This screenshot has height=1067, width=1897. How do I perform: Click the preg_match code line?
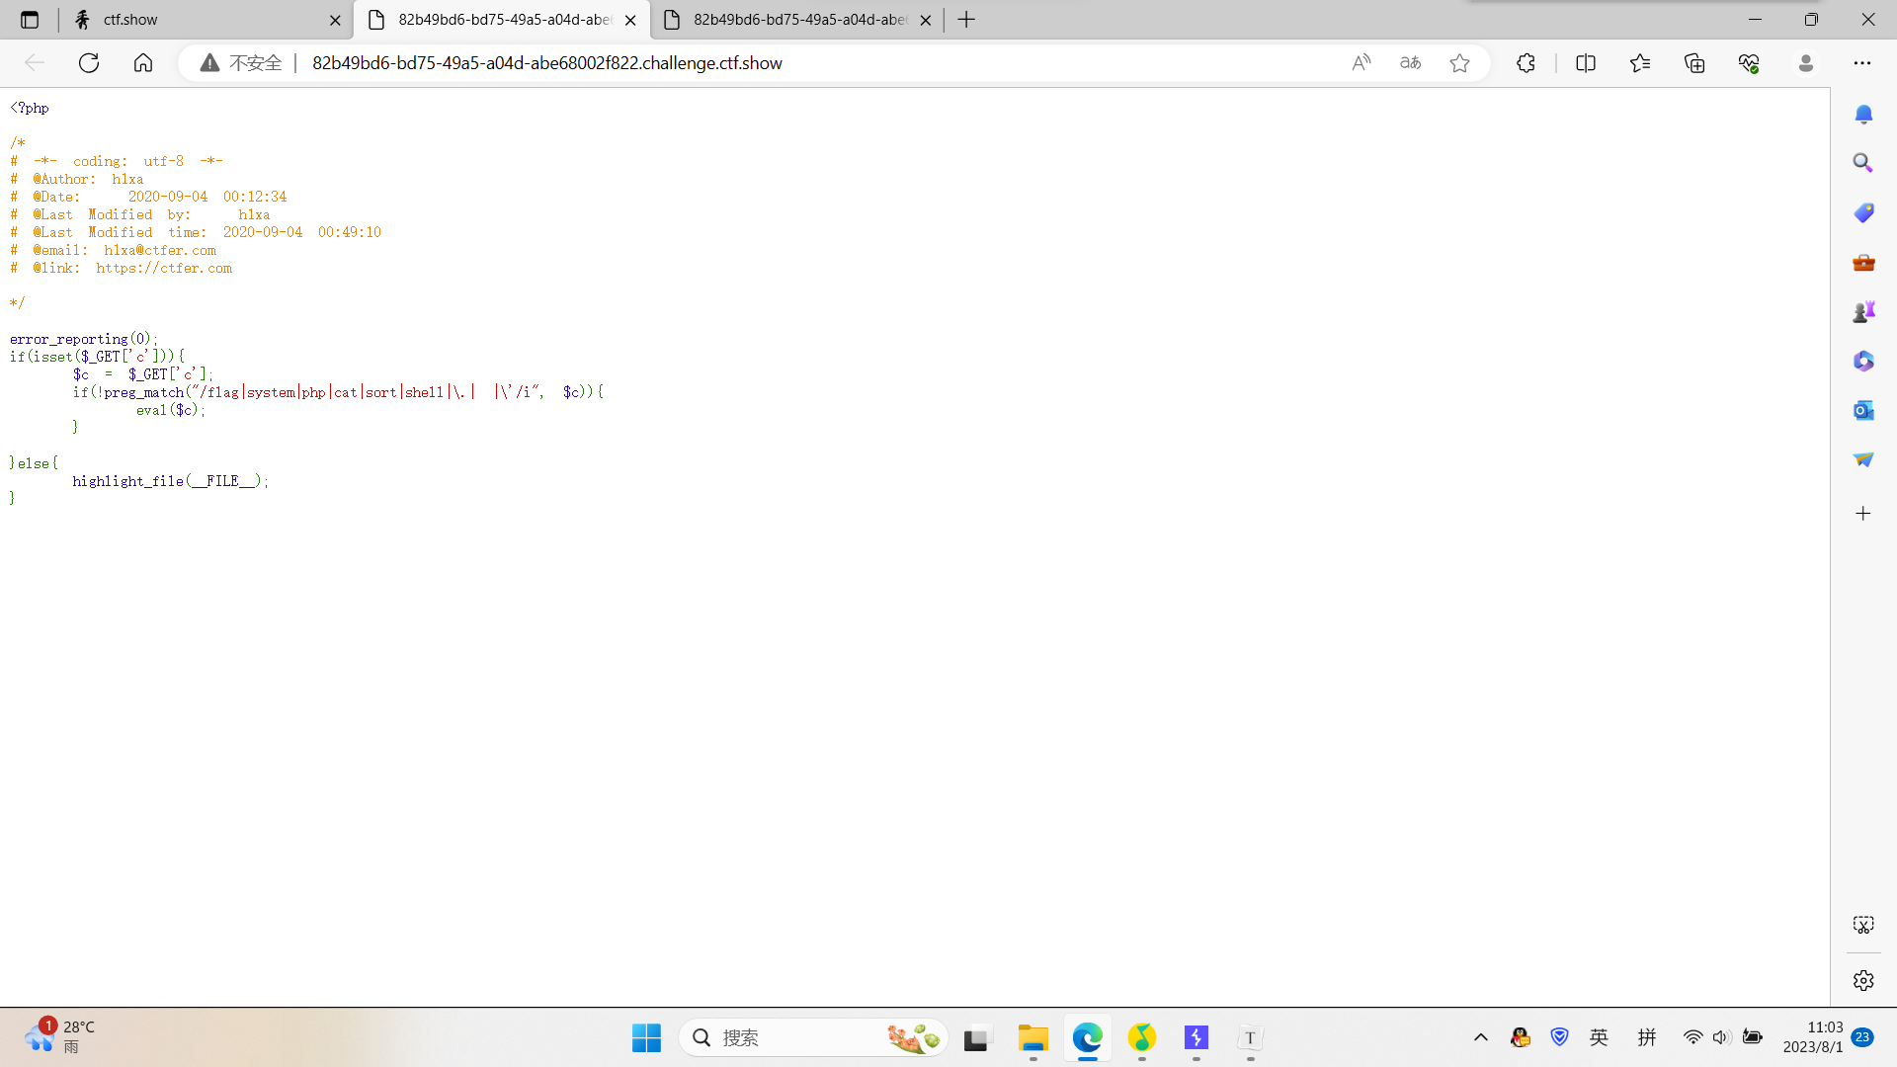pos(338,392)
